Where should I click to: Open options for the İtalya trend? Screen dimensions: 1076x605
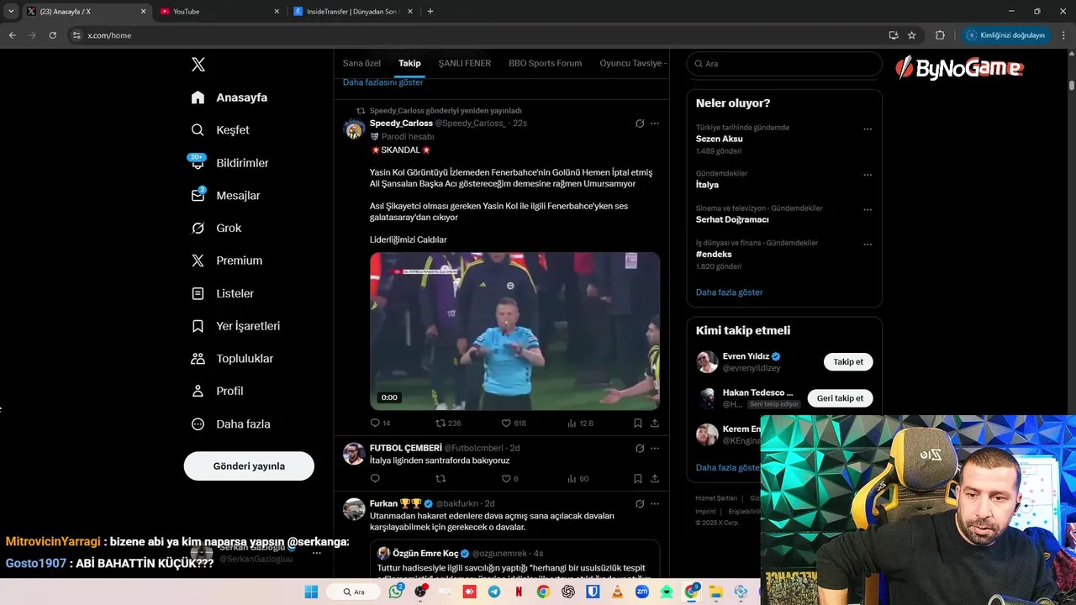pos(868,175)
